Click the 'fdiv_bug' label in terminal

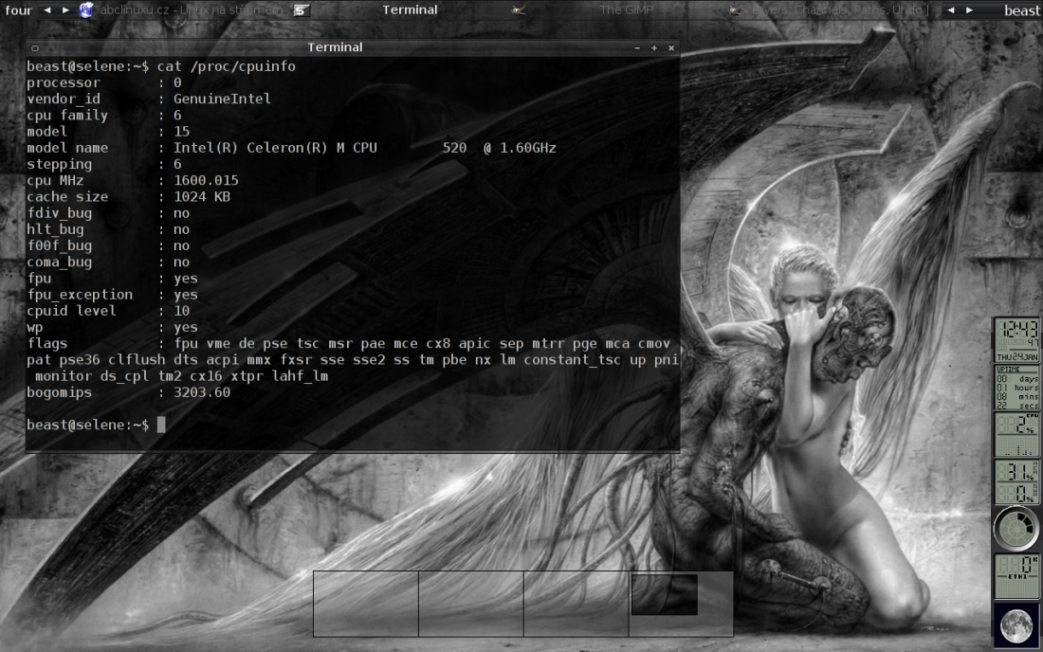point(59,213)
